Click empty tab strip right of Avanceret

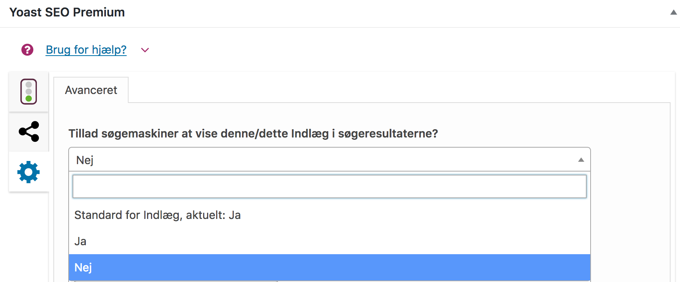coord(392,90)
